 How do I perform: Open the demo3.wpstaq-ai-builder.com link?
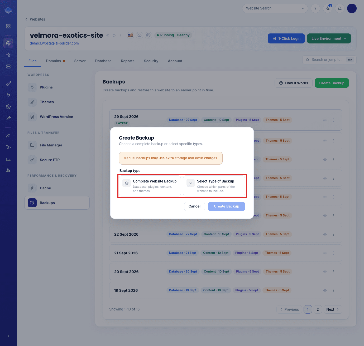pyautogui.click(x=54, y=43)
